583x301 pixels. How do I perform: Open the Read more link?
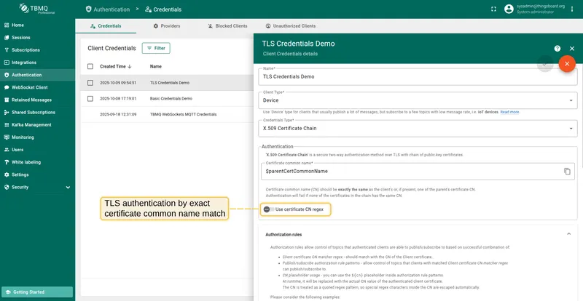tap(509, 112)
